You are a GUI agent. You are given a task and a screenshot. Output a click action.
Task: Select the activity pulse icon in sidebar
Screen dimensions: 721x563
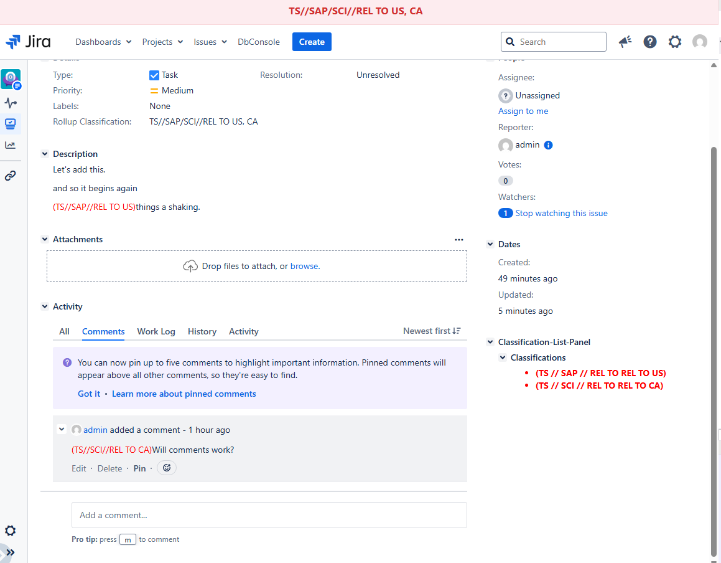(x=11, y=103)
